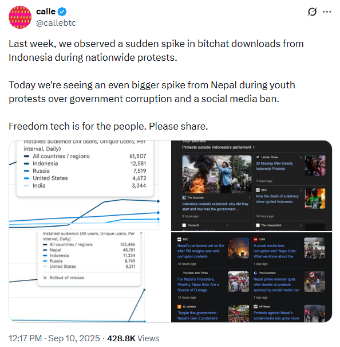Click the Rollout of release legend item

pos(64,278)
